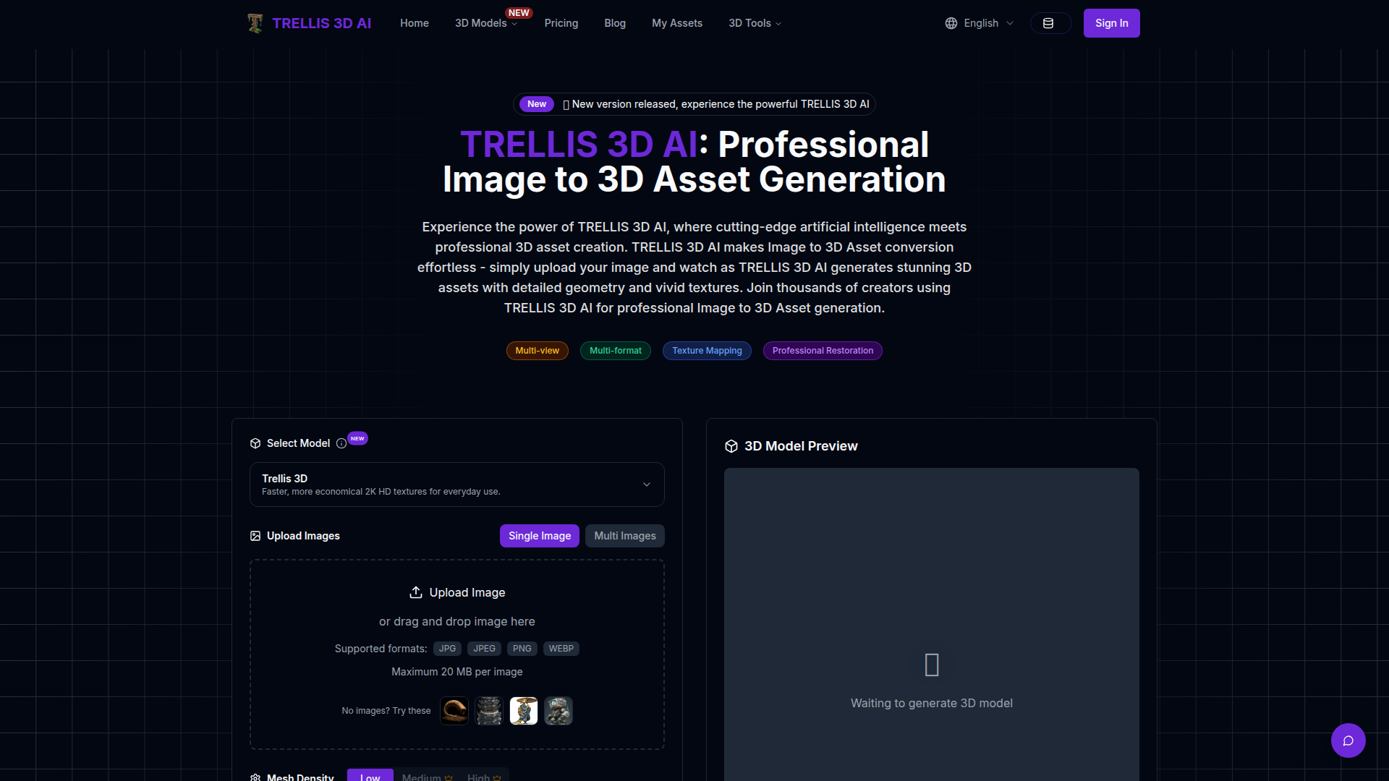Choose the robot sample image
1389x781 pixels.
click(x=558, y=711)
